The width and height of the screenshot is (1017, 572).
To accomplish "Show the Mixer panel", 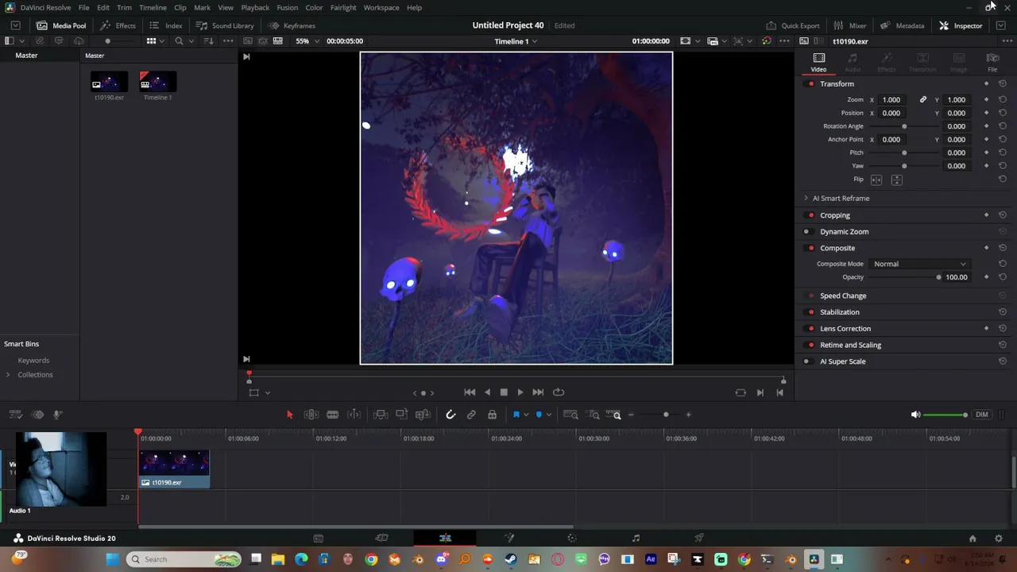I will [x=850, y=25].
